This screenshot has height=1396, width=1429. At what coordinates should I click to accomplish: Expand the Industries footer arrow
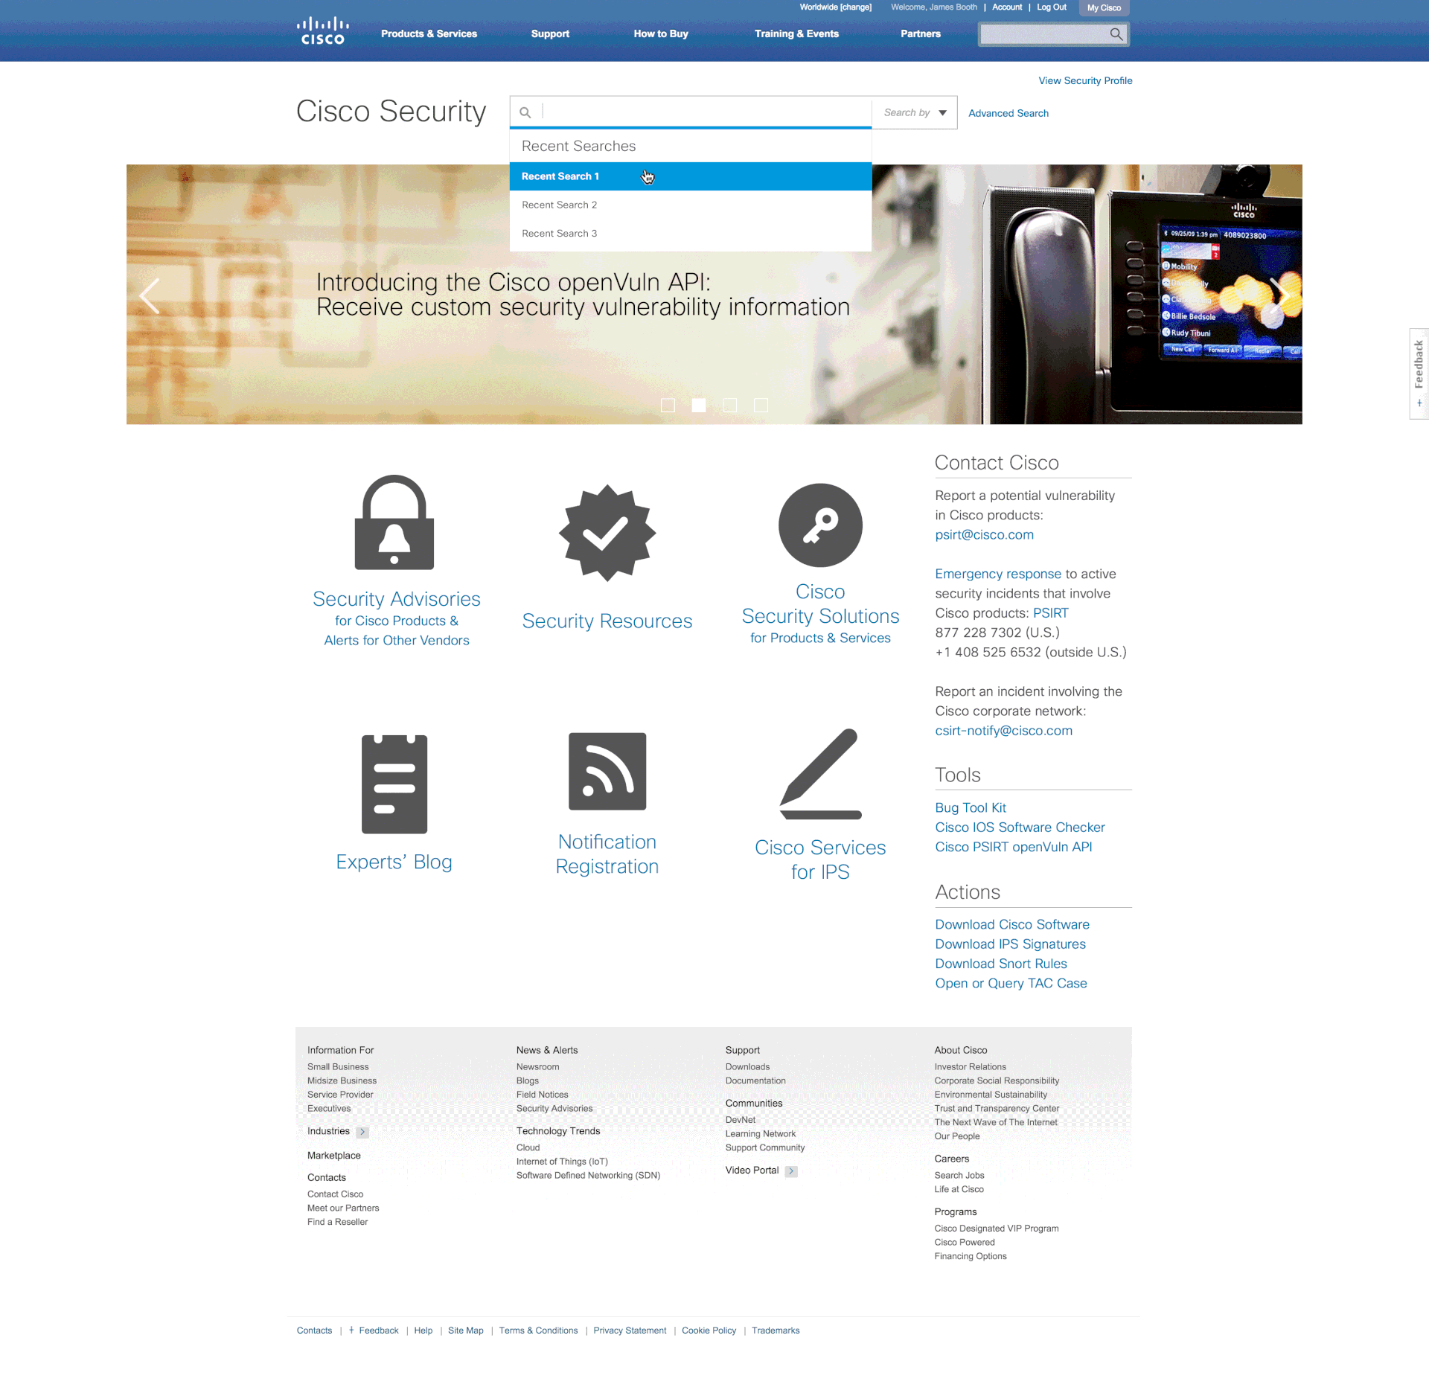pyautogui.click(x=362, y=1132)
